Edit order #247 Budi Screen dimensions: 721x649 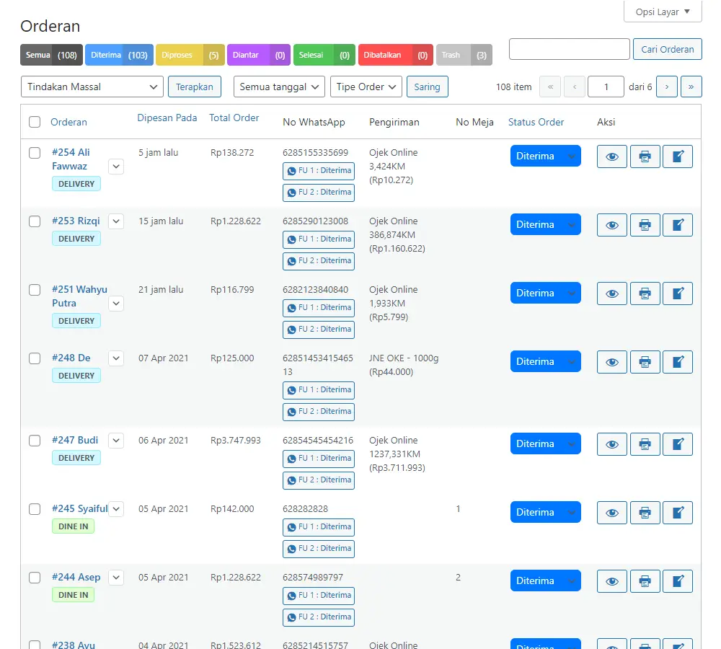pos(677,444)
